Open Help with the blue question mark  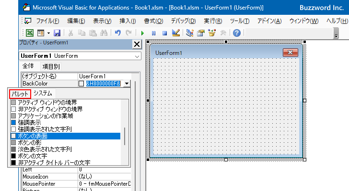pyautogui.click(x=237, y=33)
